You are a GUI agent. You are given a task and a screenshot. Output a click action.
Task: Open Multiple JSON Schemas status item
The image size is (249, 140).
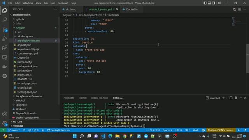click(x=221, y=130)
